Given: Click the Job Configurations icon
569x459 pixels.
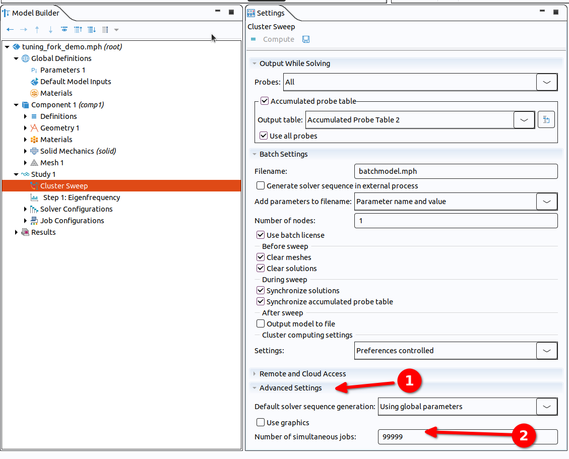Looking at the screenshot, I should [x=34, y=221].
